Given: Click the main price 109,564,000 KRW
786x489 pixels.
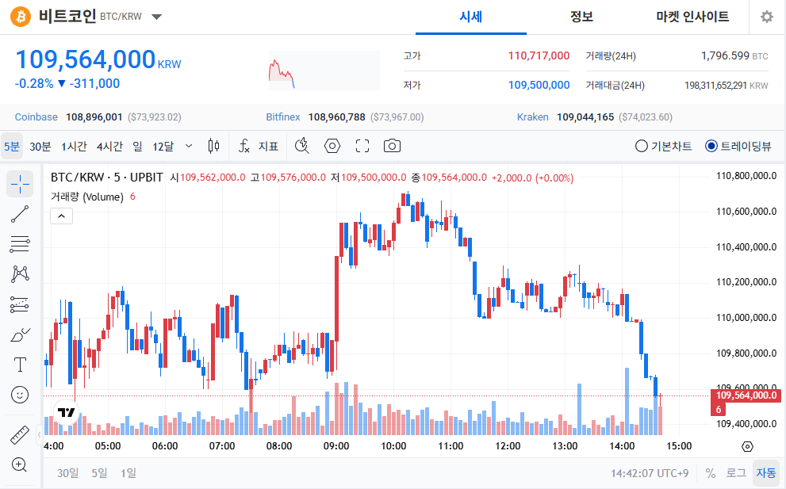Looking at the screenshot, I should 98,59.
